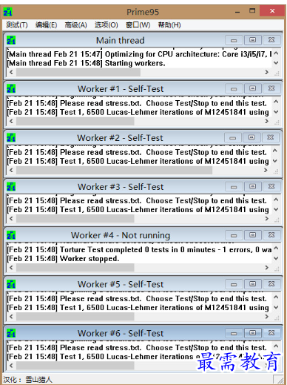Maximize the Main thread child window
The height and width of the screenshot is (385, 287).
tap(252, 40)
